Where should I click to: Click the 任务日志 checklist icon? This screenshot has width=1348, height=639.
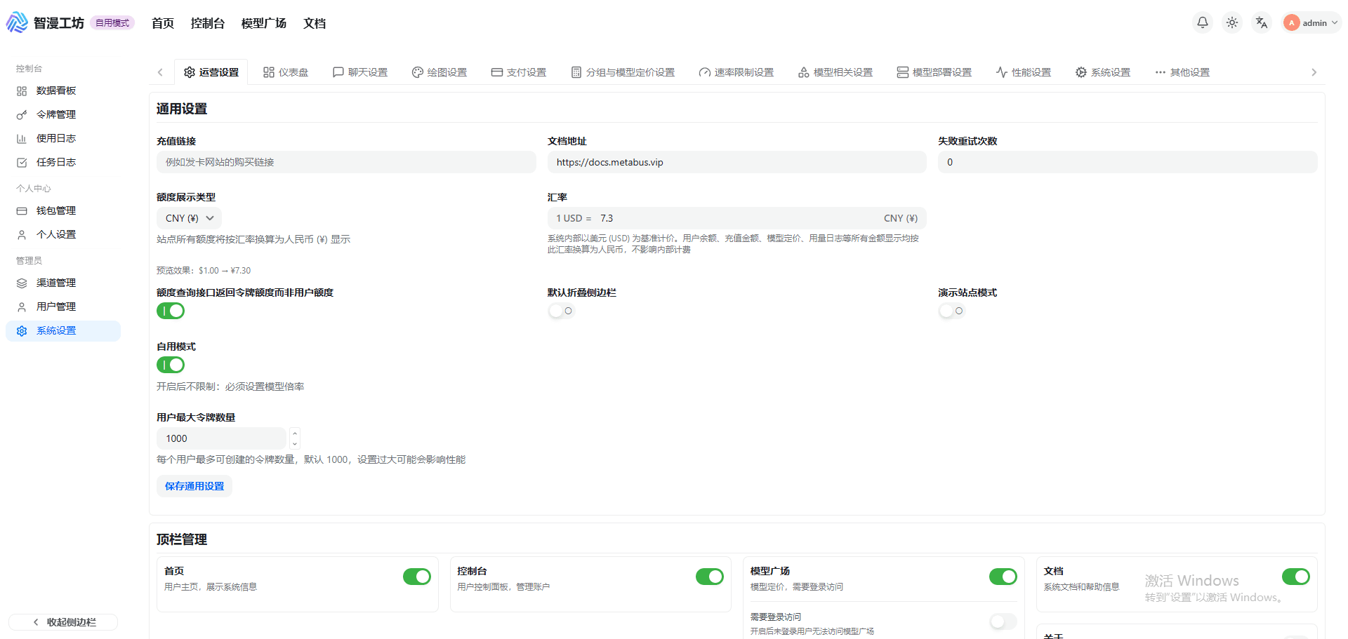(x=22, y=163)
